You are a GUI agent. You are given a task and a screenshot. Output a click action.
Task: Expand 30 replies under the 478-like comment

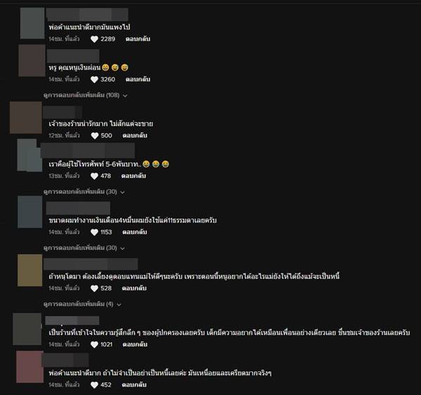84,192
